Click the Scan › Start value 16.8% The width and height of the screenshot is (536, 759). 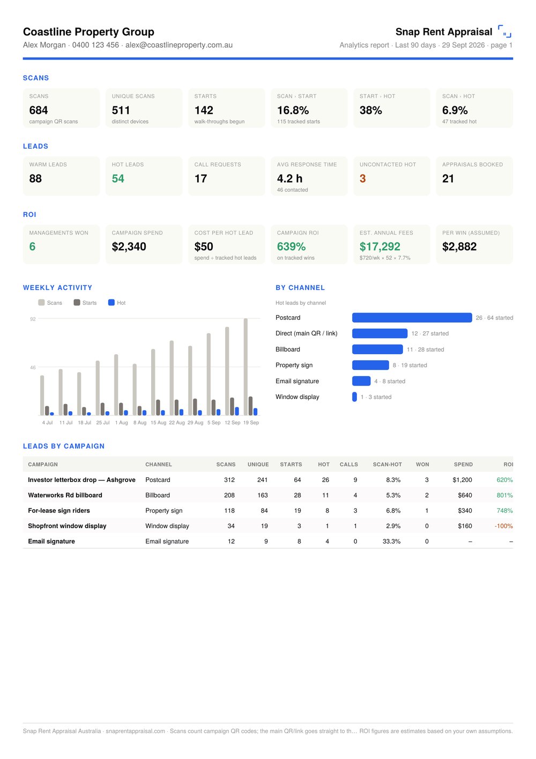[293, 110]
